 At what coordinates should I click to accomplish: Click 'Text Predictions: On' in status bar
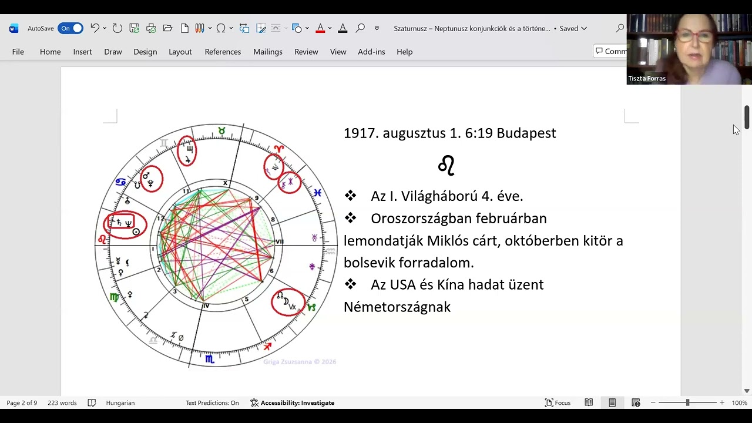coord(212,403)
